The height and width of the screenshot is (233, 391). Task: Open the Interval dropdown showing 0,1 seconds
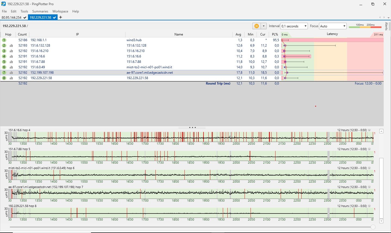(294, 26)
